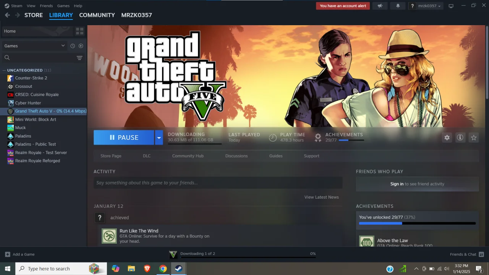Click the Windows taskbar search box
The width and height of the screenshot is (489, 275).
(x=61, y=269)
